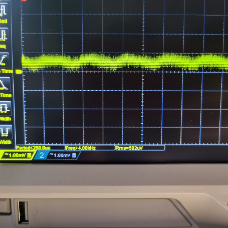Viewport: 228px width, 228px height.
Task: Open channel 1 1.00mV scale label
Action: (17, 155)
